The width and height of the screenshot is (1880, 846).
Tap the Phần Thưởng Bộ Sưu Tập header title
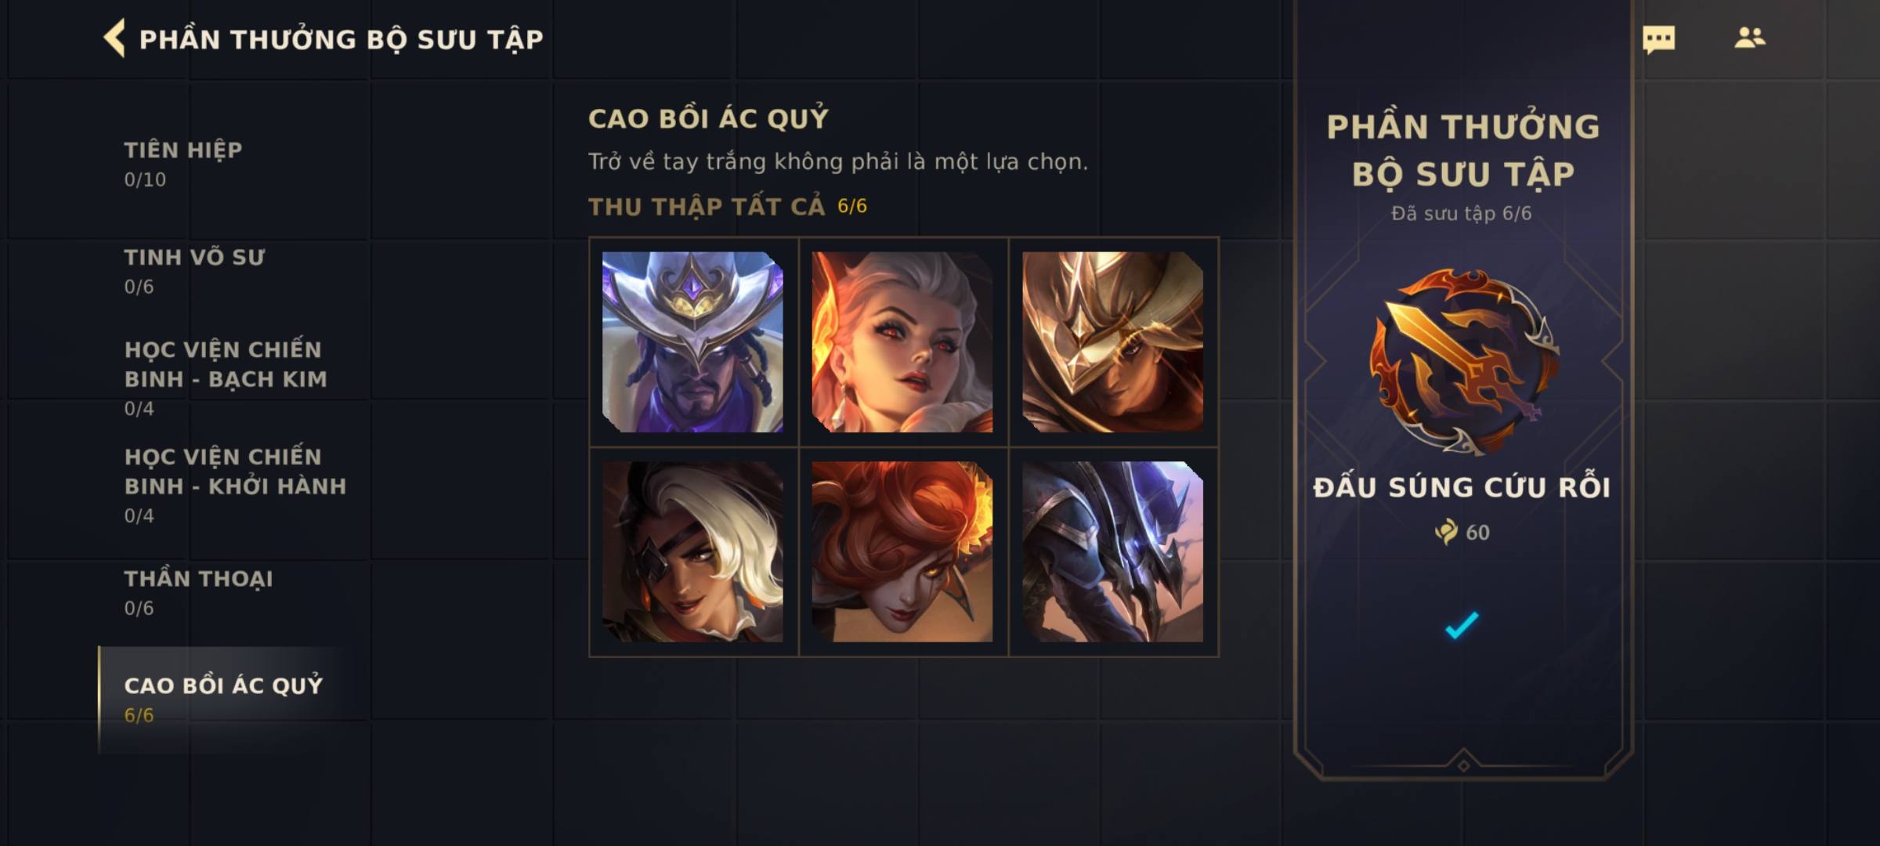click(342, 39)
